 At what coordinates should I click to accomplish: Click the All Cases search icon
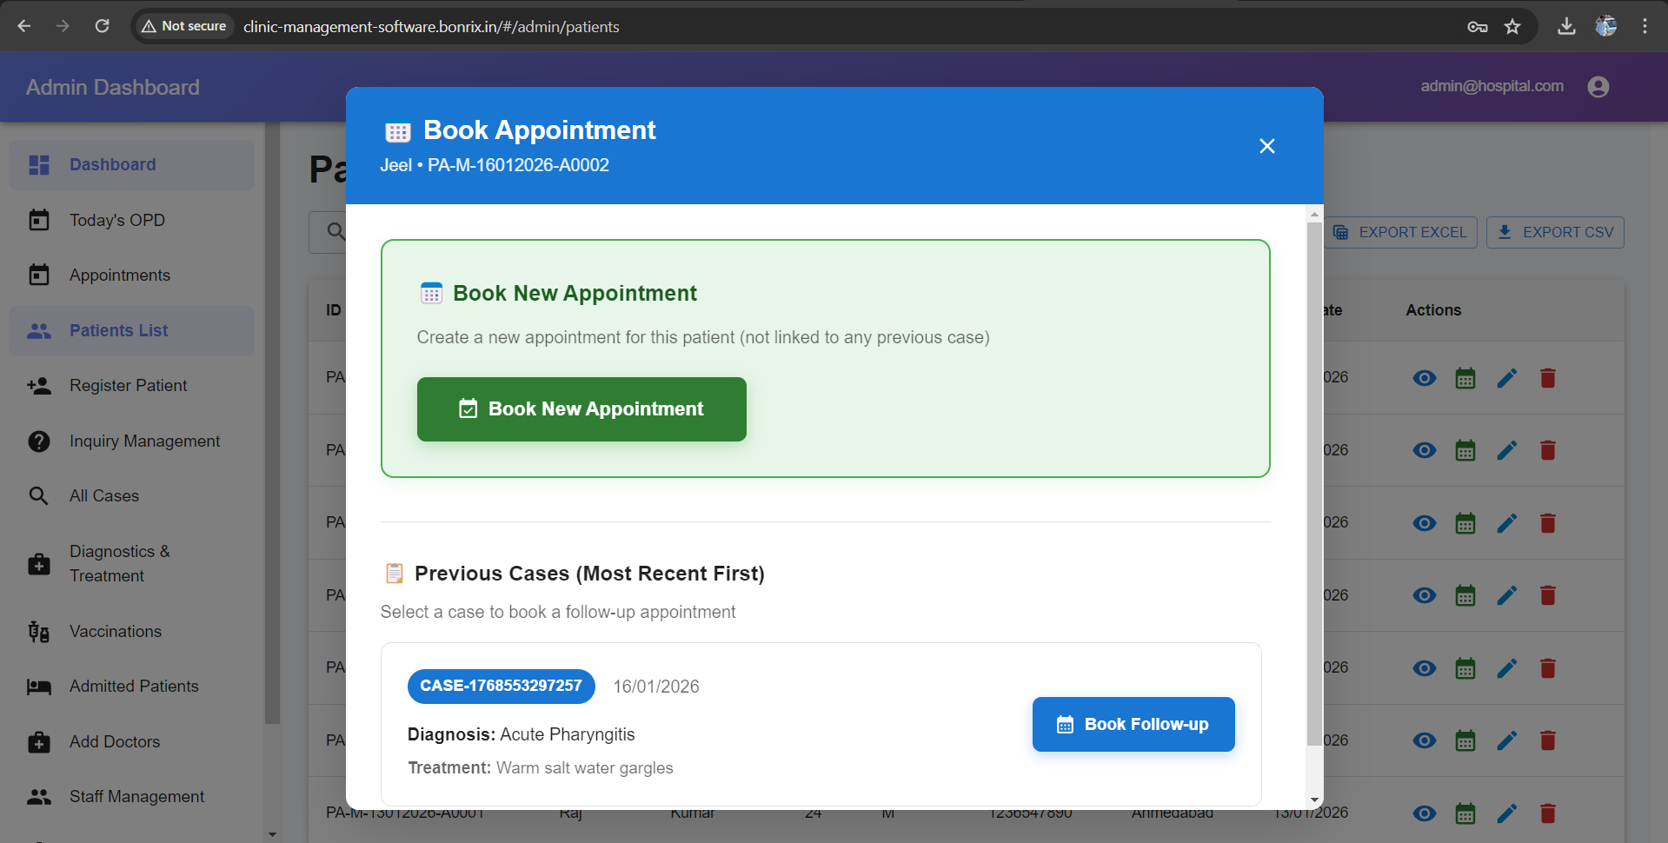(39, 496)
